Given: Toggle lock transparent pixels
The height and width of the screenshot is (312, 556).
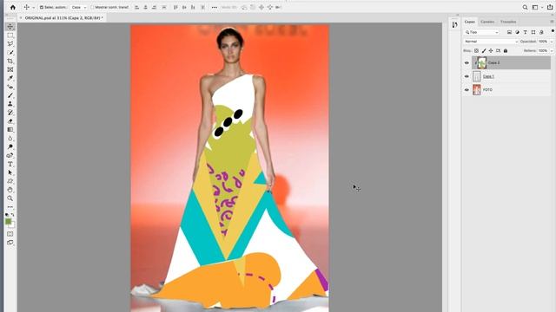Looking at the screenshot, I should [x=477, y=51].
